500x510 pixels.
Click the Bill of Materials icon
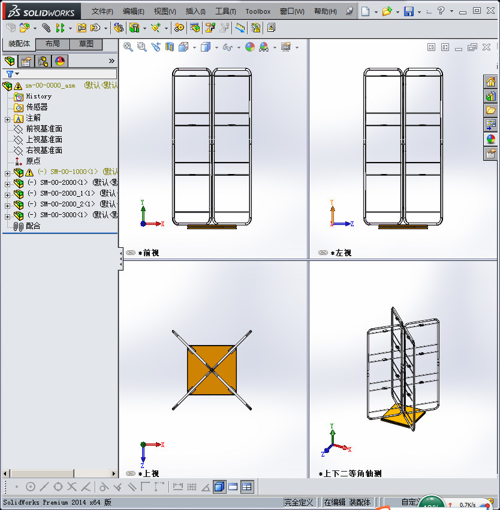(195, 28)
